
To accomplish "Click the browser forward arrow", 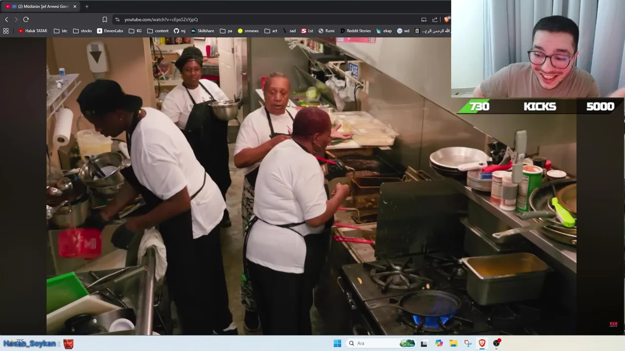I will [x=16, y=19].
